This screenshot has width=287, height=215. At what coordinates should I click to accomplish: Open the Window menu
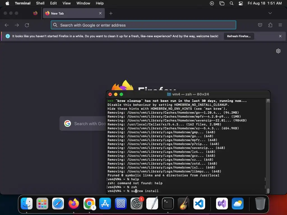coord(83,3)
